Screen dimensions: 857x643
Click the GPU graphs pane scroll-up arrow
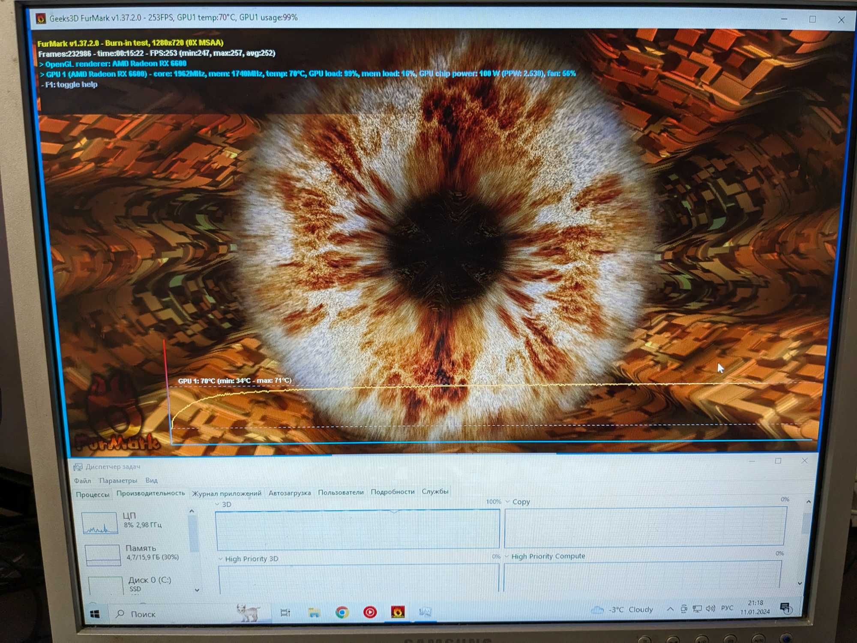pos(808,502)
